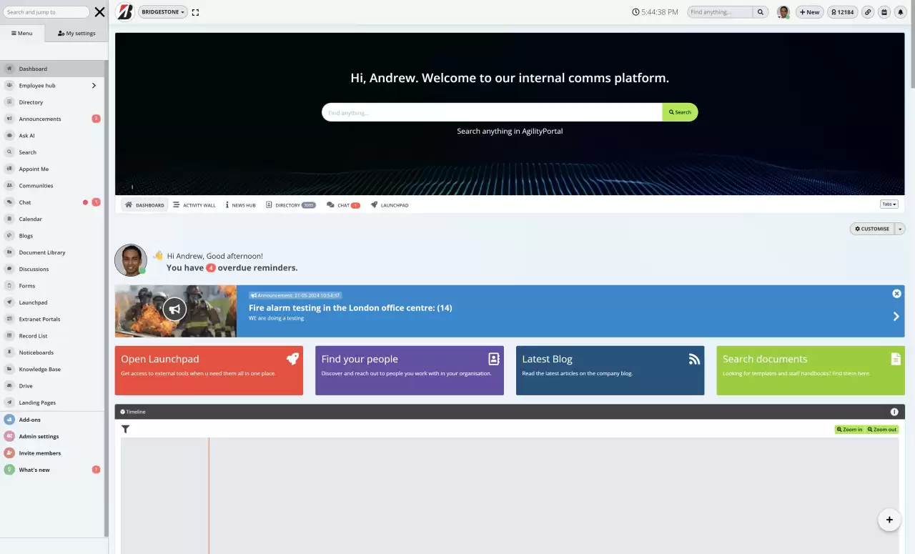This screenshot has height=554, width=915.
Task: Open Chat from the left sidebar
Action: click(24, 202)
